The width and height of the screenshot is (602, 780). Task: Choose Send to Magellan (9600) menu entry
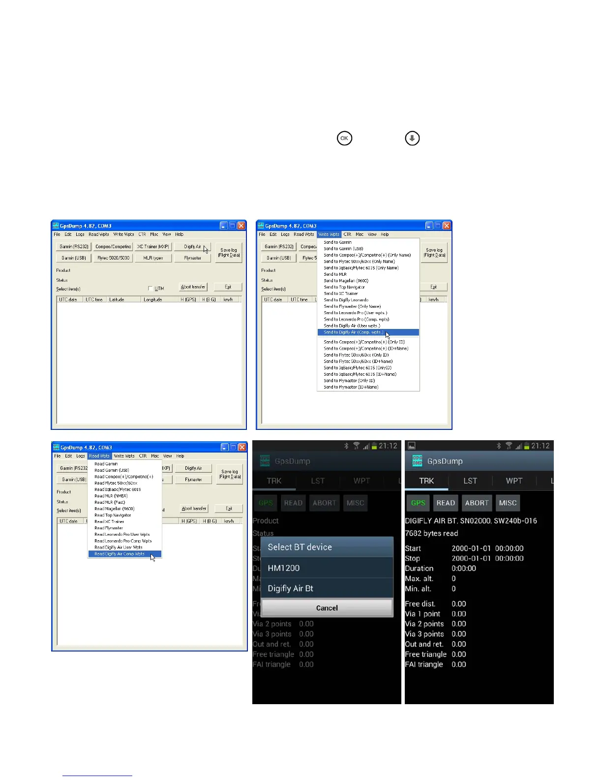coord(368,281)
